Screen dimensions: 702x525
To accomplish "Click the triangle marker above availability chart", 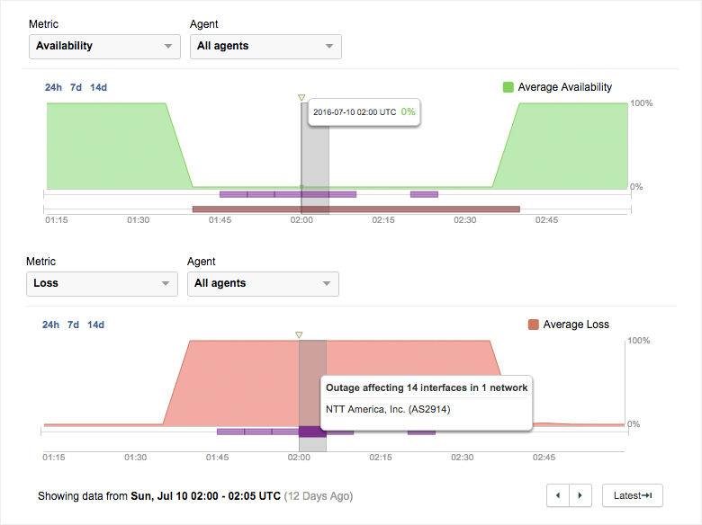I will click(301, 97).
